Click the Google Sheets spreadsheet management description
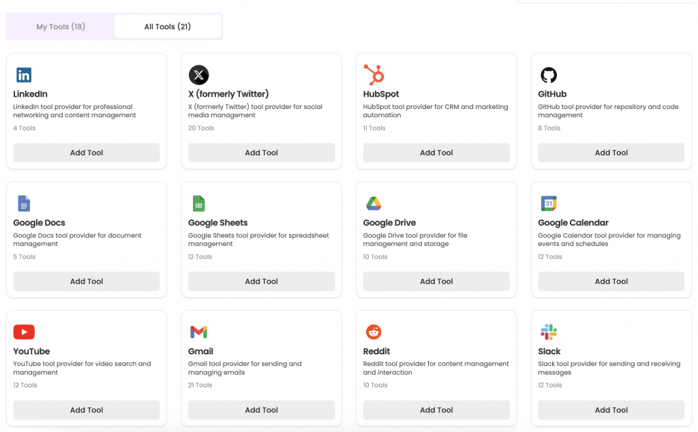The height and width of the screenshot is (432, 698). click(258, 239)
